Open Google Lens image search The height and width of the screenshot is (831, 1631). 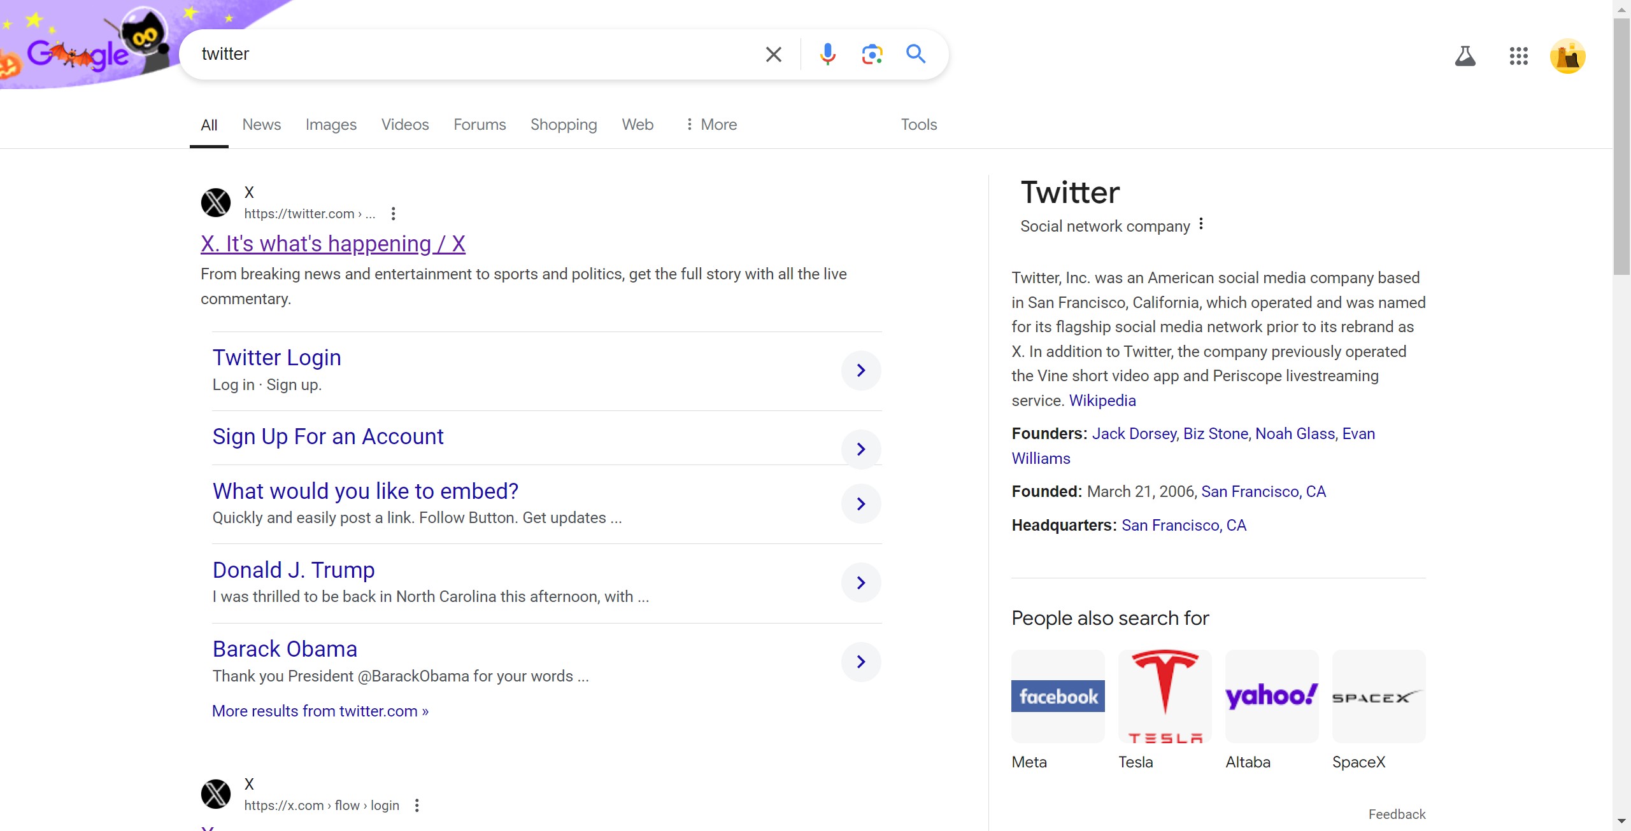pyautogui.click(x=872, y=54)
